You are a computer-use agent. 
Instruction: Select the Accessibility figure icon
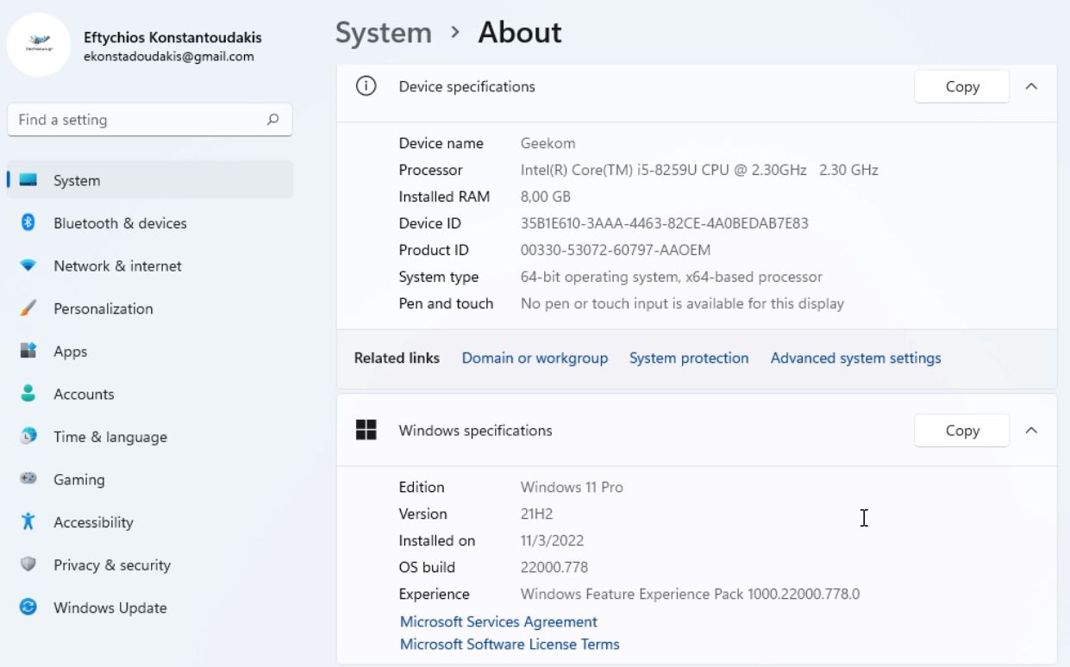(28, 522)
